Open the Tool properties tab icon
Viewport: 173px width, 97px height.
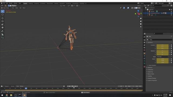point(144,37)
